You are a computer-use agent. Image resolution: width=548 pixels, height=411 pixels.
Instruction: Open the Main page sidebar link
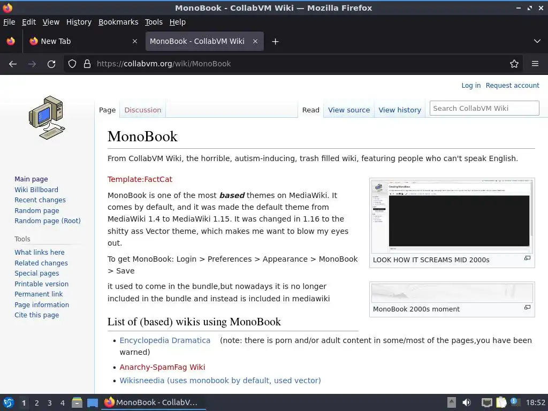pyautogui.click(x=31, y=179)
